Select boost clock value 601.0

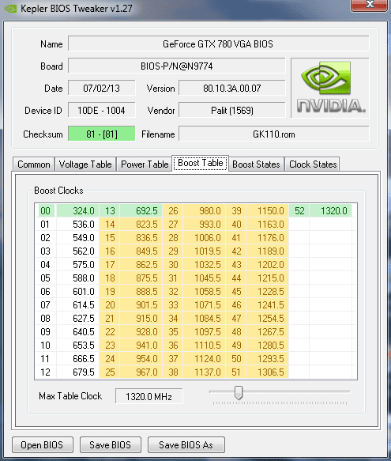77,291
